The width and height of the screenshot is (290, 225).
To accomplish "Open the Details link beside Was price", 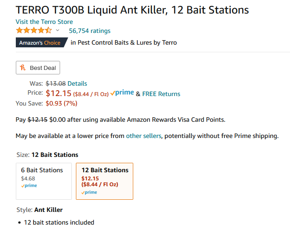I will point(77,83).
